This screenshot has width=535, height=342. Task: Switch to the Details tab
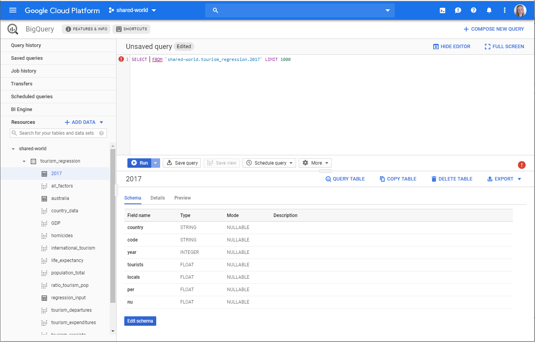point(158,198)
